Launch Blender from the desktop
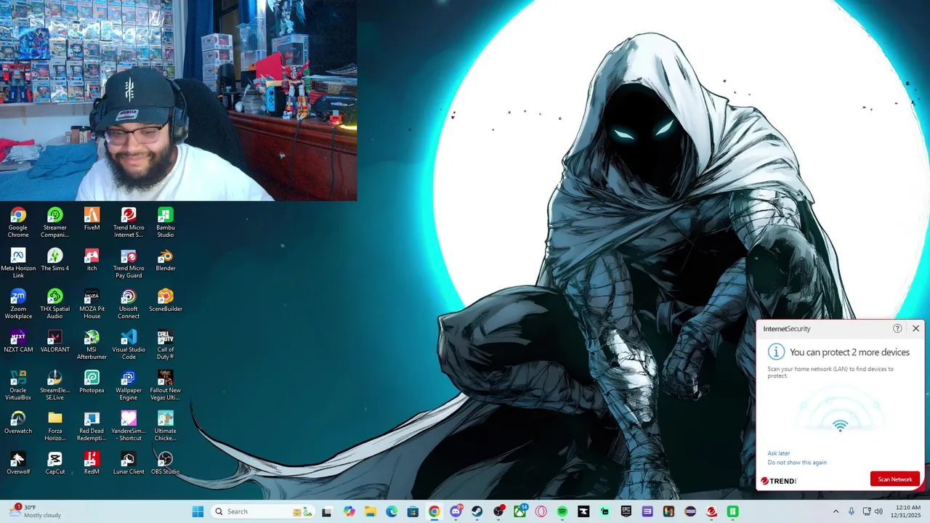Screen dimensions: 930x523 pos(166,259)
